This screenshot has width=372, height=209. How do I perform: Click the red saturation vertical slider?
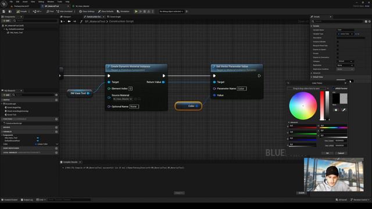pos(322,106)
